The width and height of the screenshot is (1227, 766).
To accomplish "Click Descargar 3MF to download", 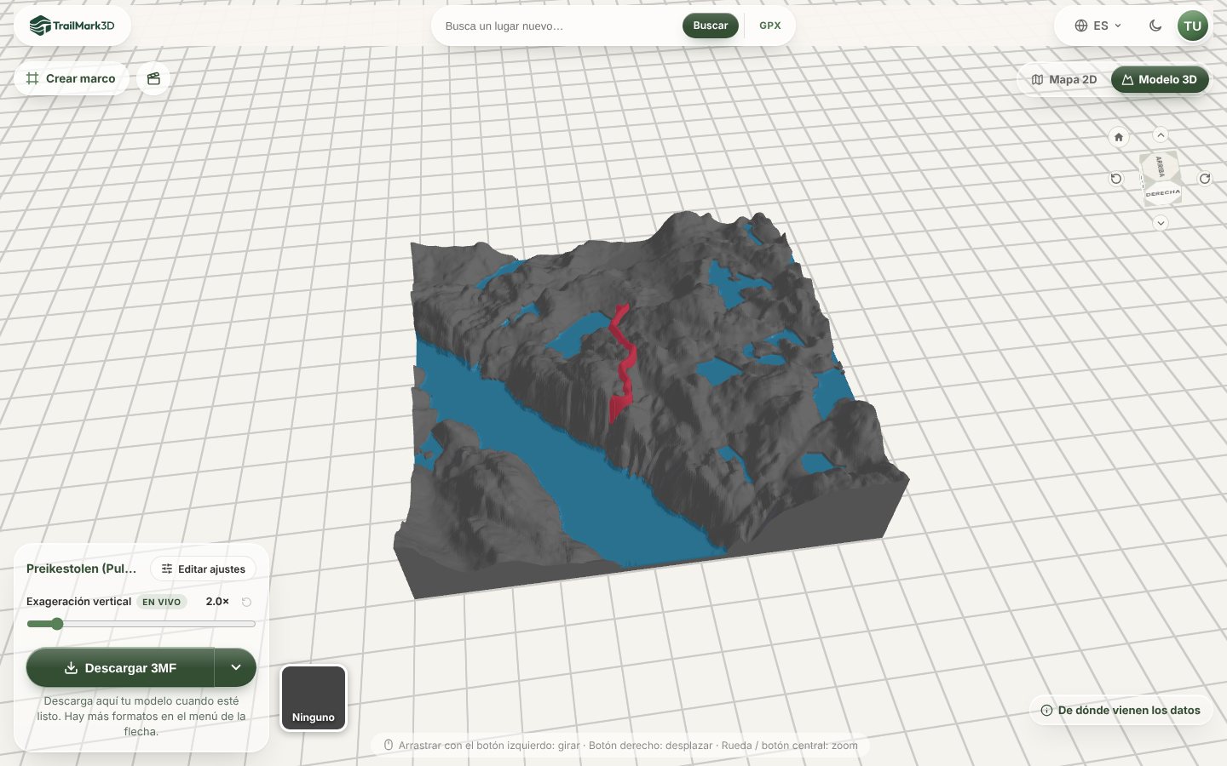I will pos(120,667).
